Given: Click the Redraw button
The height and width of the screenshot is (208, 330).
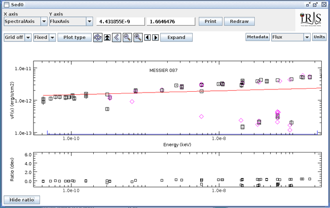Looking at the screenshot, I should click(239, 21).
